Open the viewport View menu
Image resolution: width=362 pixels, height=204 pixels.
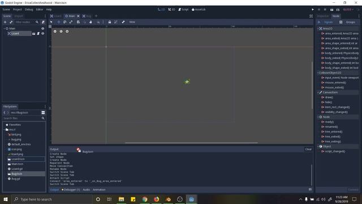click(x=132, y=22)
